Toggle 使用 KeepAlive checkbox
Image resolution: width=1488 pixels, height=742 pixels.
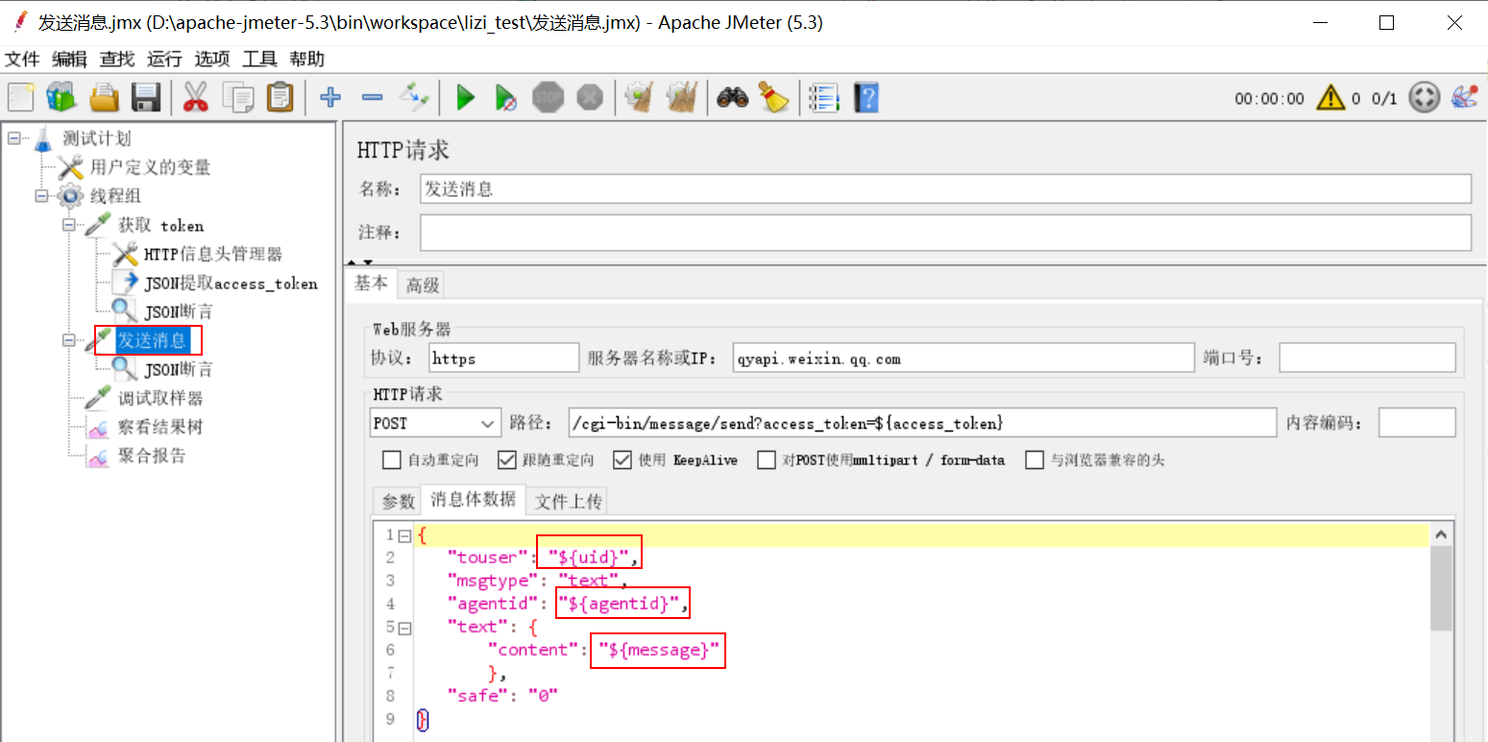(622, 460)
